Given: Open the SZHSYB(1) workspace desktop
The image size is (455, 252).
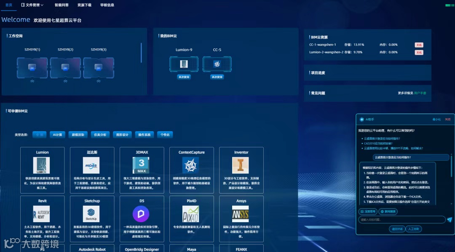Looking at the screenshot, I should [x=32, y=68].
